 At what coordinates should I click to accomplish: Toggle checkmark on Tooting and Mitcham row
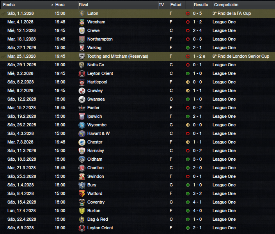pyautogui.click(x=3, y=57)
